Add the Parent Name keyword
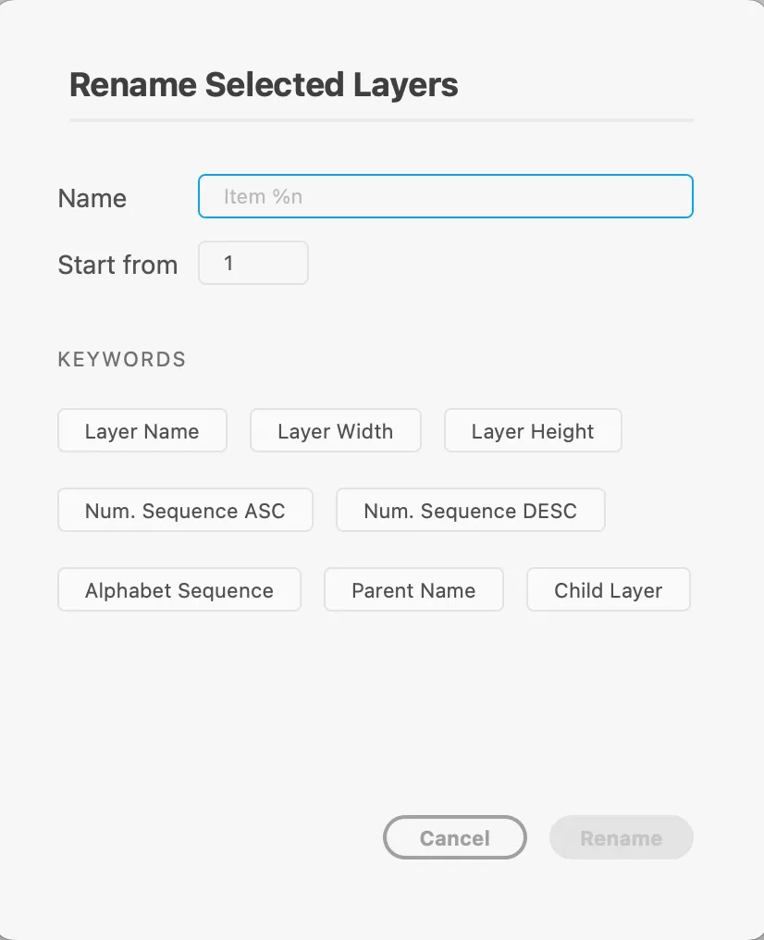Viewport: 764px width, 940px height. tap(413, 590)
